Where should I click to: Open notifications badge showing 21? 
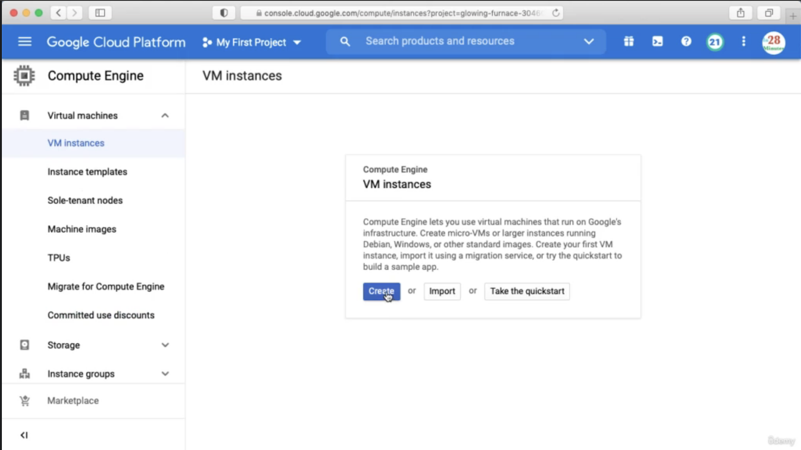pyautogui.click(x=715, y=42)
